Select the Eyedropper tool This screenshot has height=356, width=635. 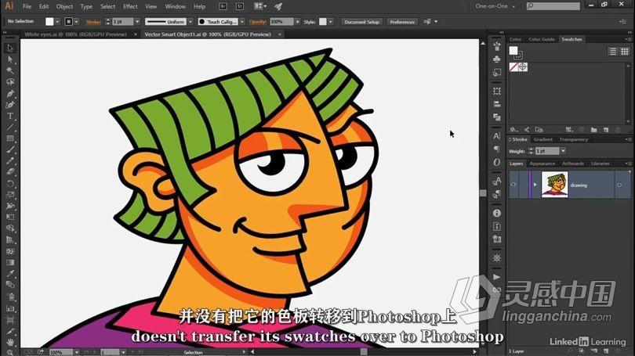pyautogui.click(x=10, y=274)
